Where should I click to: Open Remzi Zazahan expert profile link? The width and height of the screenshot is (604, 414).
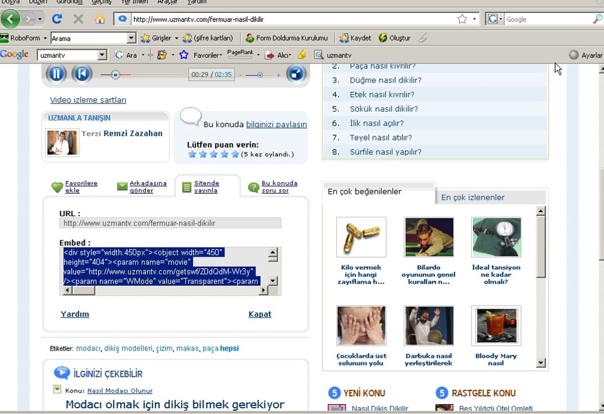click(133, 133)
